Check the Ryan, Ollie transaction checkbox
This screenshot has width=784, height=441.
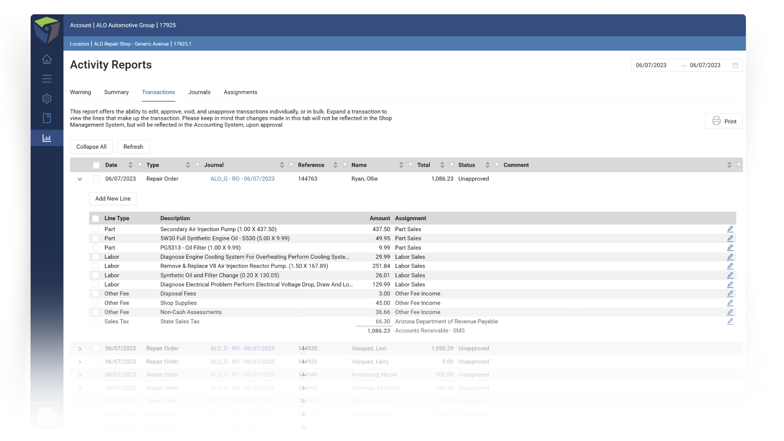(96, 179)
